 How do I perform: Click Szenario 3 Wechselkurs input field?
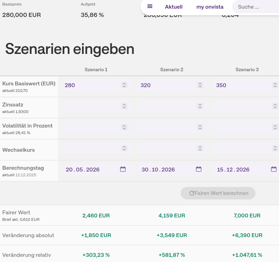click(242, 149)
